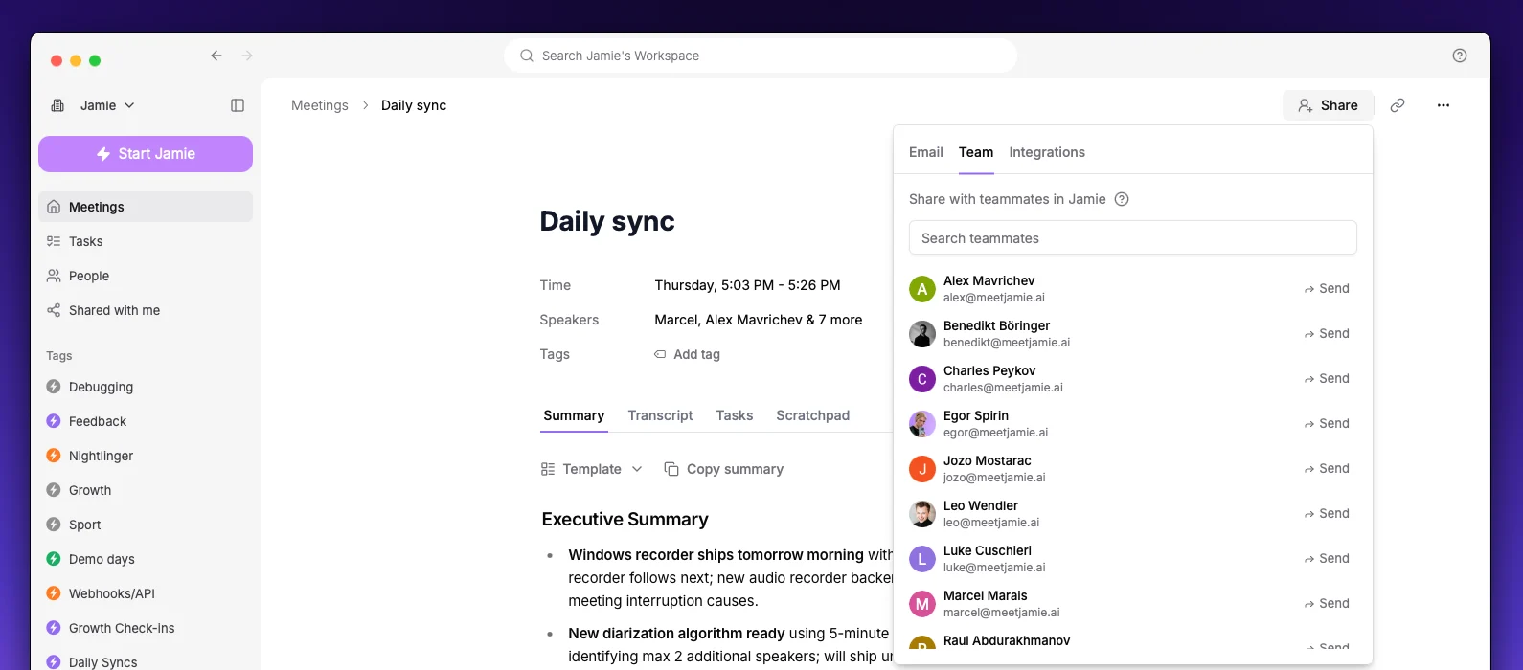Viewport: 1523px width, 670px height.
Task: Open help via the question mark icon
Action: click(x=1460, y=56)
